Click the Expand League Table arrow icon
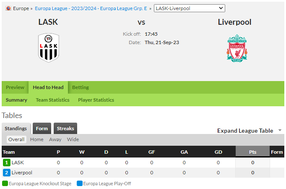 tap(280, 130)
